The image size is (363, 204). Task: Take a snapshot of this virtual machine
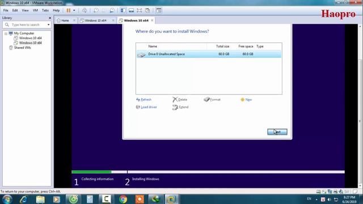(96, 10)
